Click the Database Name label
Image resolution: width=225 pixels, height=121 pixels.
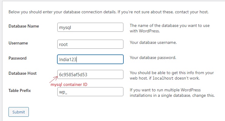click(24, 26)
